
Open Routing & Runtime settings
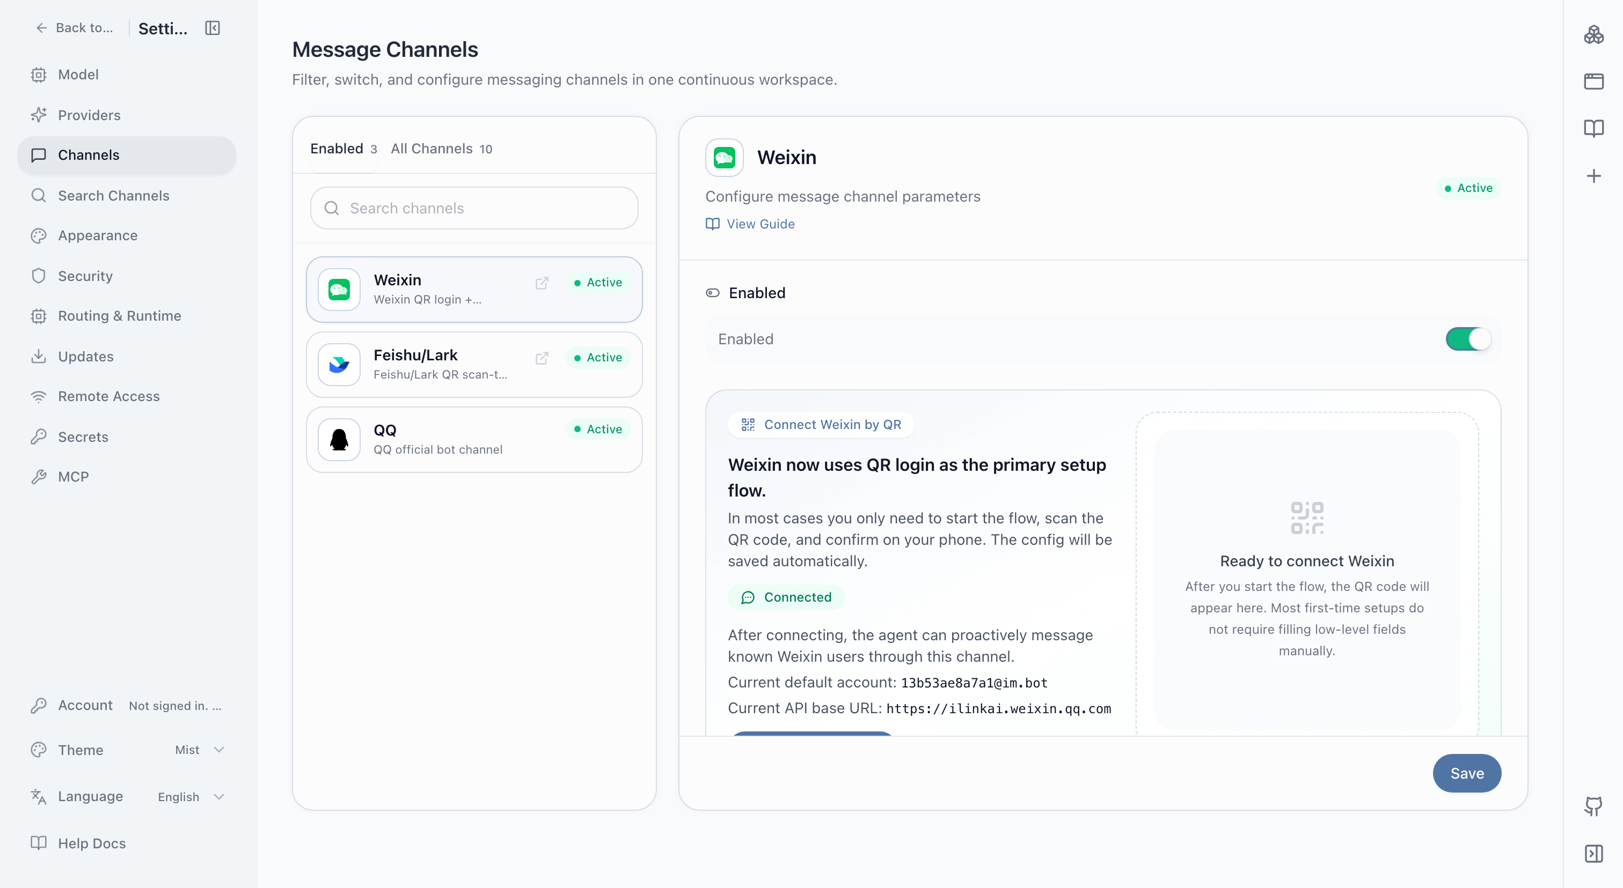pos(127,316)
